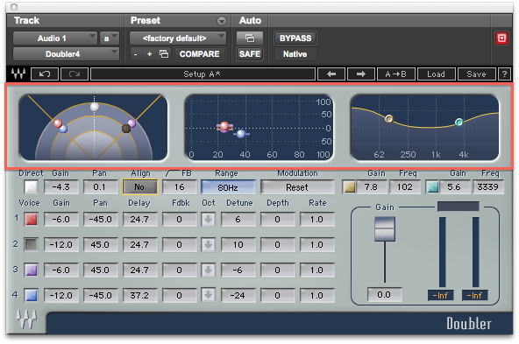Toggle voice 1 red on/off square
Viewport: 519px width, 344px height.
31,220
